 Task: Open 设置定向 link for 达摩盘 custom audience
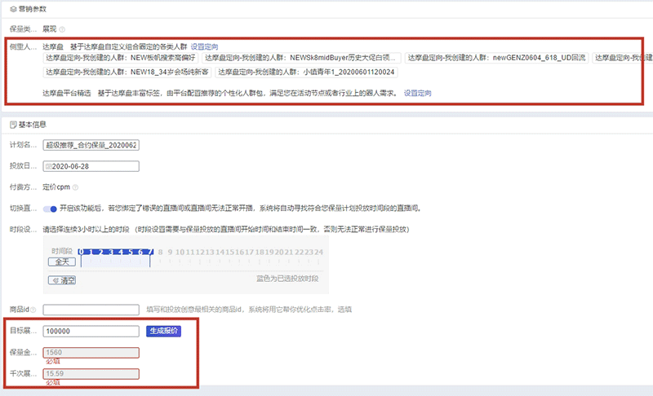click(x=204, y=46)
